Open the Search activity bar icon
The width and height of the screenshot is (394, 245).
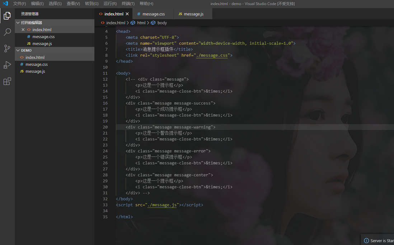pos(7,32)
